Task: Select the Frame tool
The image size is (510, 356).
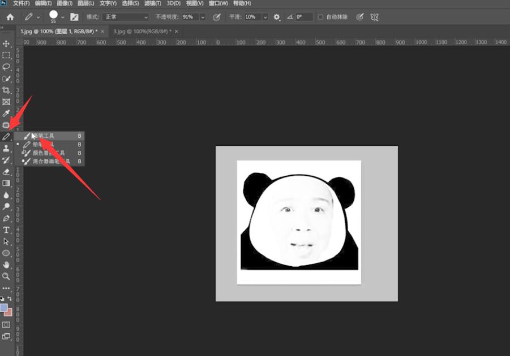Action: 6,102
